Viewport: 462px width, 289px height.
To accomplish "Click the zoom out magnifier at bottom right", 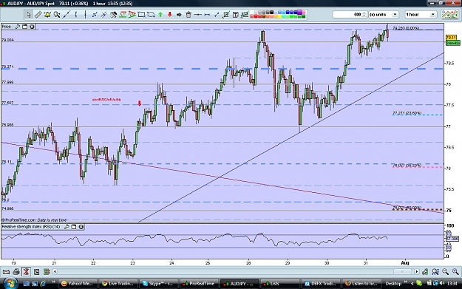I will [445, 271].
